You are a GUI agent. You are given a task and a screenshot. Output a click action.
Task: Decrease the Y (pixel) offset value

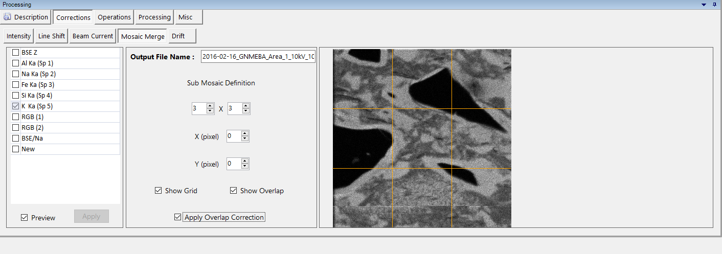point(245,166)
